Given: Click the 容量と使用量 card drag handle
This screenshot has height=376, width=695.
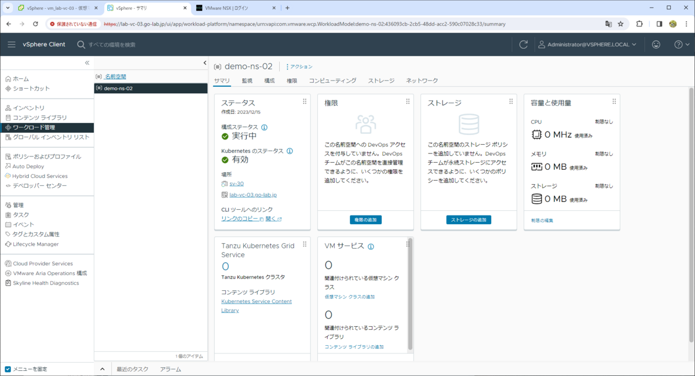Looking at the screenshot, I should point(614,101).
